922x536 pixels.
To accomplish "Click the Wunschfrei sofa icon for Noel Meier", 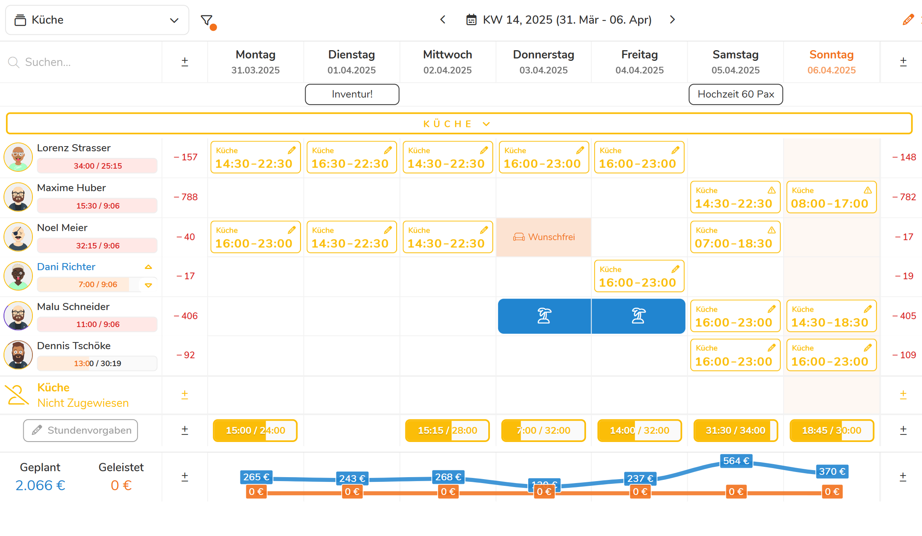I will pyautogui.click(x=519, y=237).
